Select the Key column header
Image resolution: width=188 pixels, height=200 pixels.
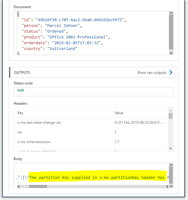click(x=21, y=113)
